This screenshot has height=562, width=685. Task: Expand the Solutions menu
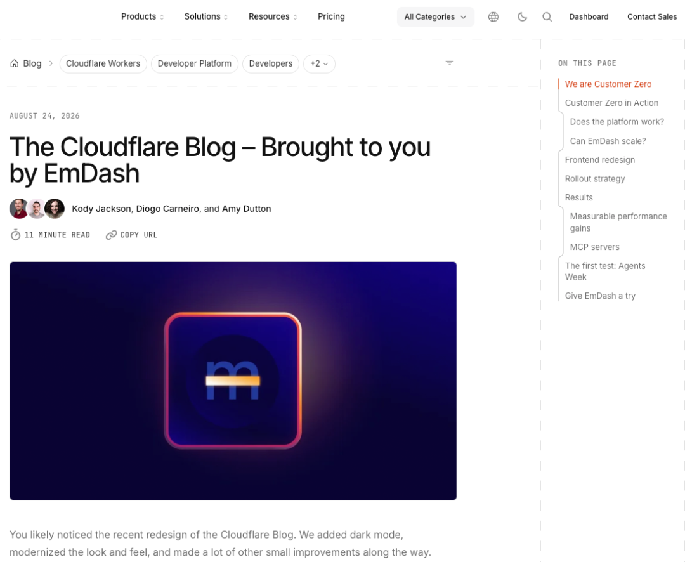205,16
